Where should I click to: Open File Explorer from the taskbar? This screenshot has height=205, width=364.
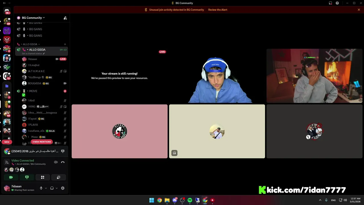tap(167, 200)
